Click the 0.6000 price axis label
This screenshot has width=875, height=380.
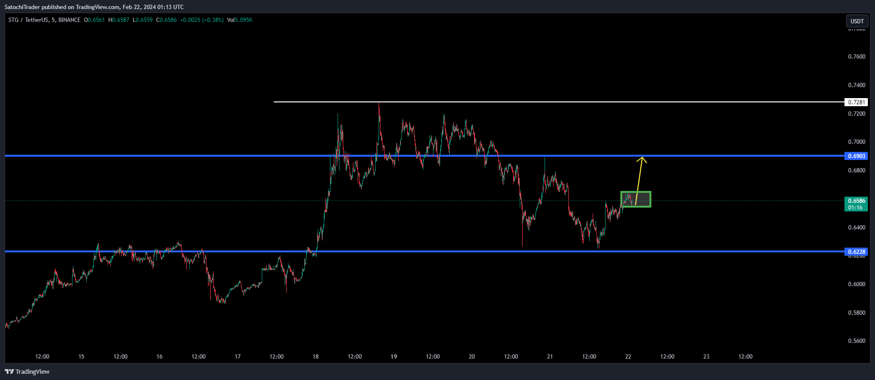pyautogui.click(x=856, y=284)
